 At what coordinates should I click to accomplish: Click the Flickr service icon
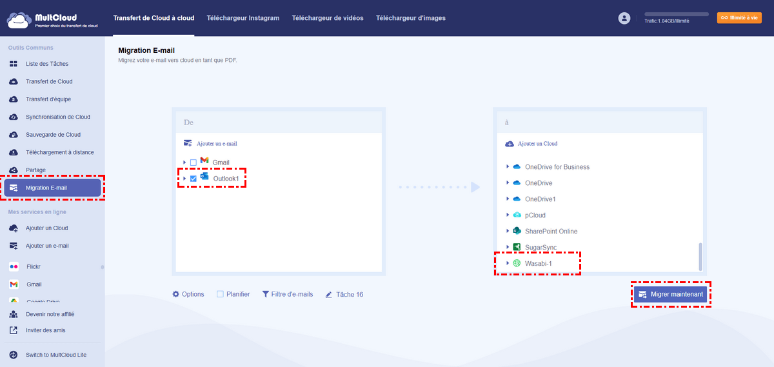(14, 266)
